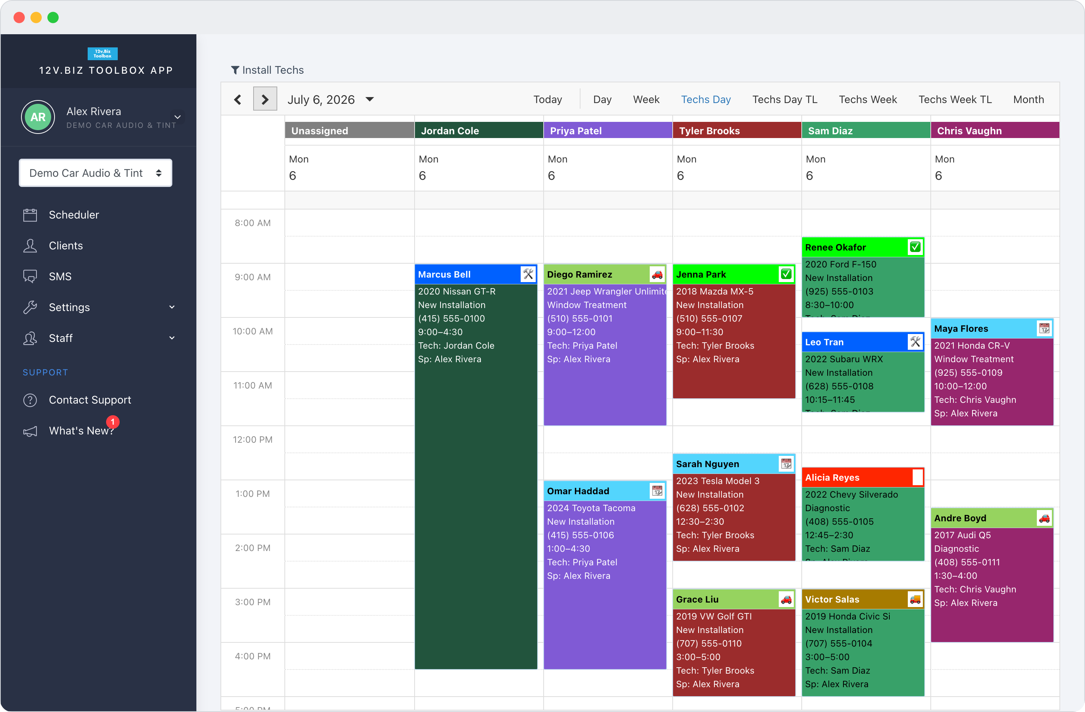
Task: Go to the previous day arrow
Action: point(237,99)
